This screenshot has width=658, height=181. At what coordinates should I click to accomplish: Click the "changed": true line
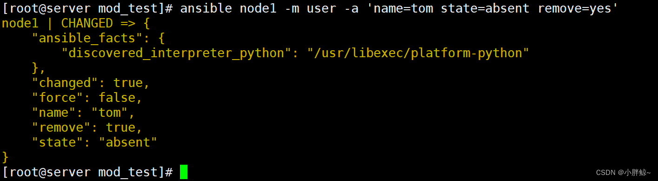click(x=91, y=83)
